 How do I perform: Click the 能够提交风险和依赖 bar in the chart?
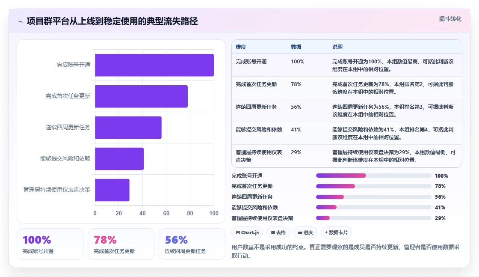click(x=119, y=159)
